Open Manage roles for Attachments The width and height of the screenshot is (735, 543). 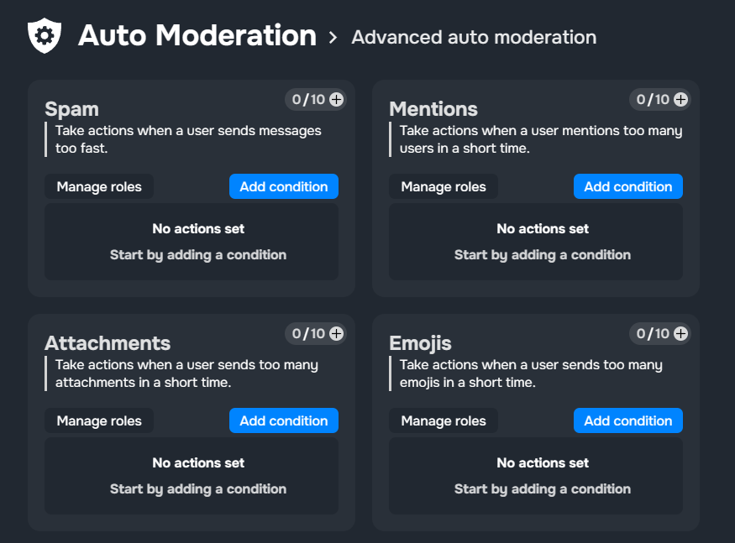click(x=99, y=420)
